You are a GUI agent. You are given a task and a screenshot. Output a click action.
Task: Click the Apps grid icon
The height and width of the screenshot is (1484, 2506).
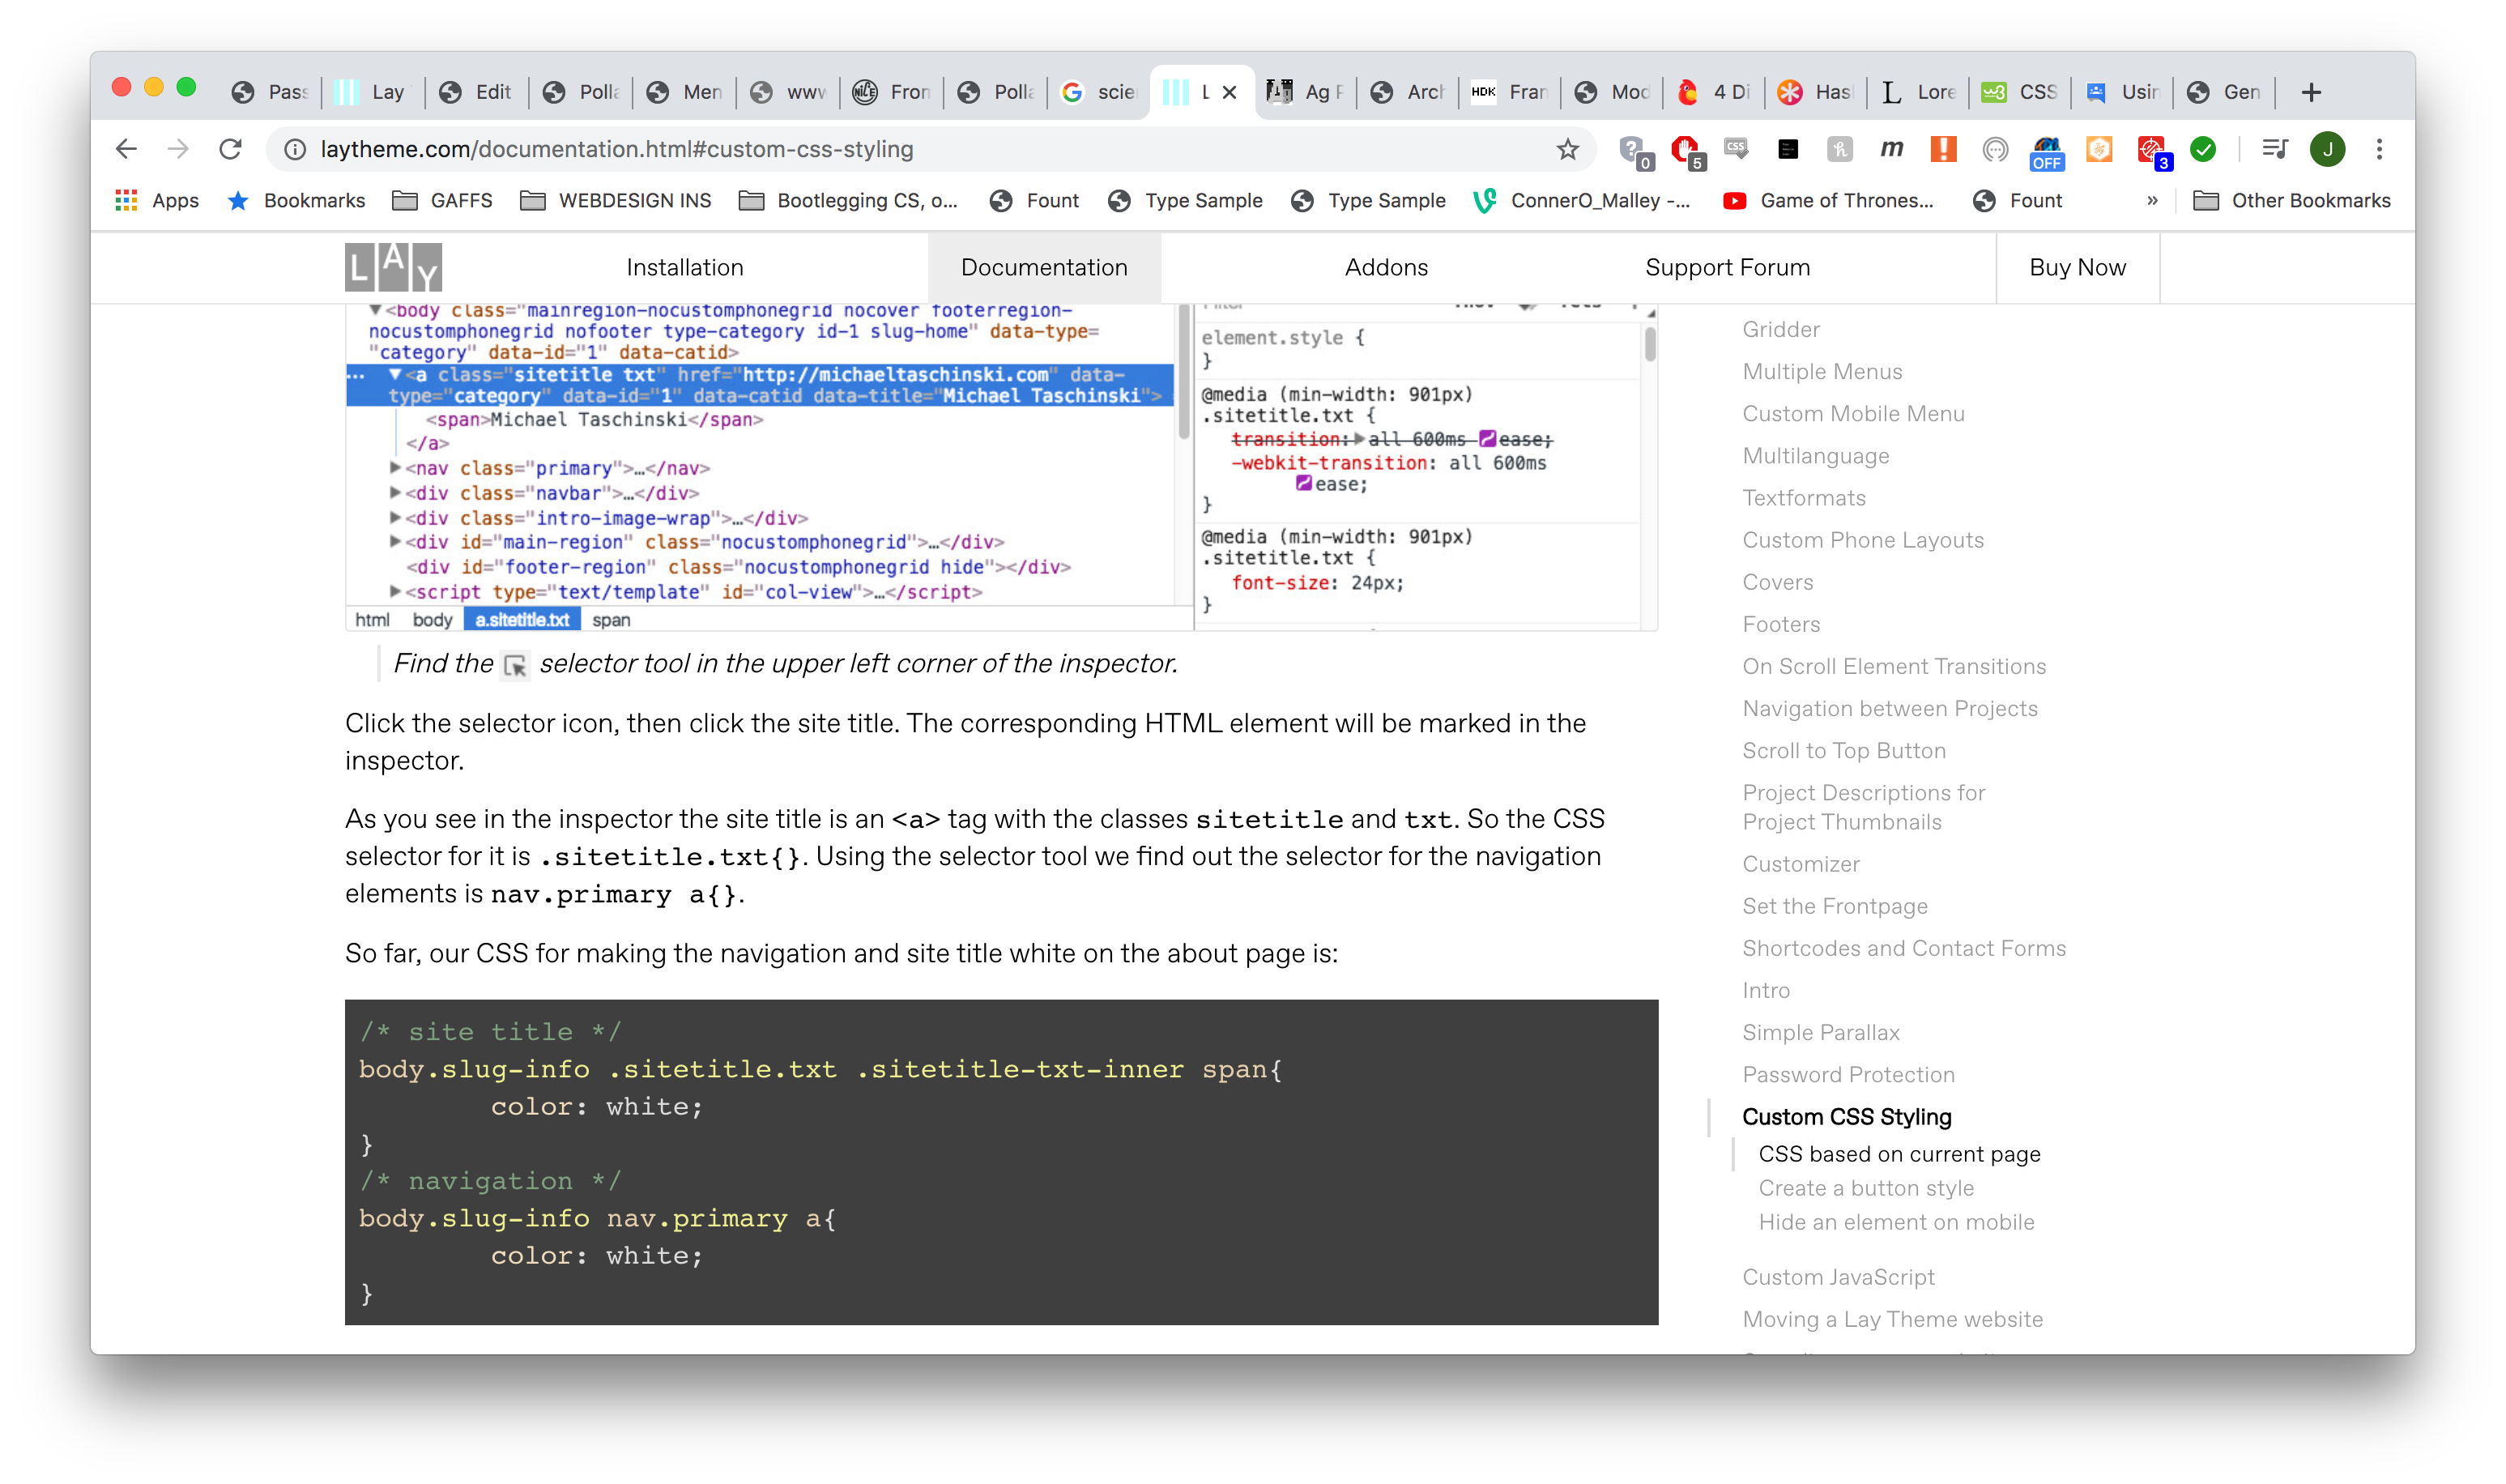point(126,201)
